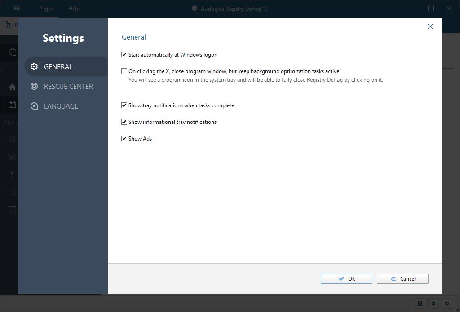The image size is (460, 312).
Task: Click the bottom square window icon in dimmed sidebar
Action: pyautogui.click(x=12, y=210)
